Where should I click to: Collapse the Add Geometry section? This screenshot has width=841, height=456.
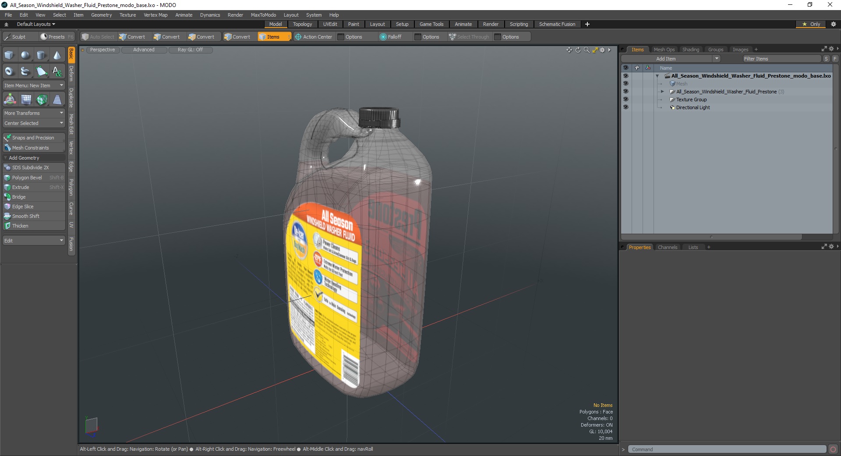coord(6,158)
